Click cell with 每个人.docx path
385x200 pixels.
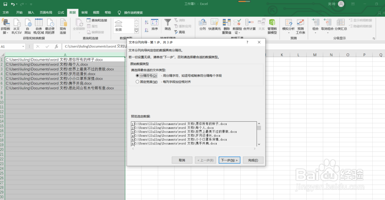(x=65, y=64)
